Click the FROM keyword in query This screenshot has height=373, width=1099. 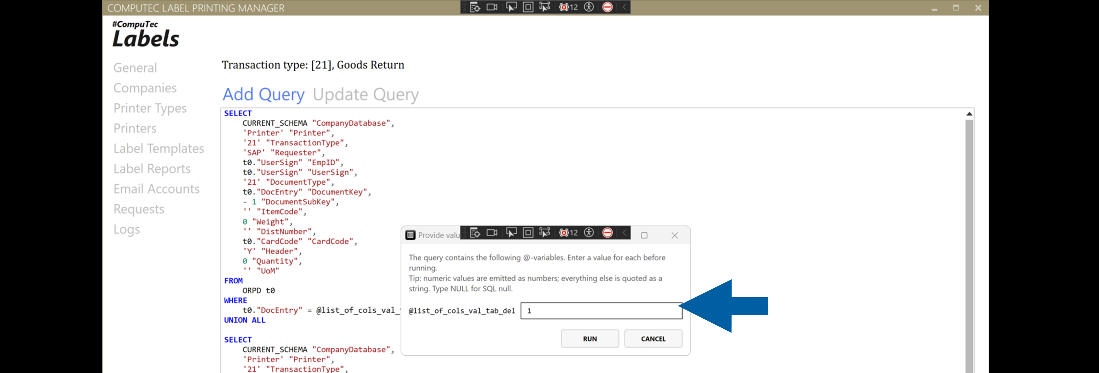233,281
